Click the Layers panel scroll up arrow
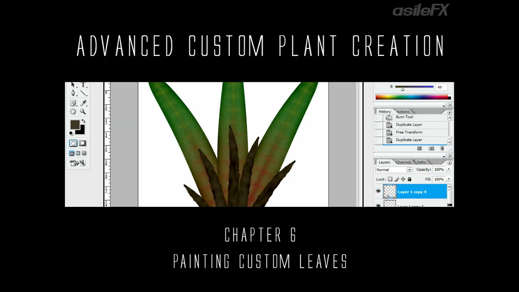The image size is (519, 292). (450, 188)
